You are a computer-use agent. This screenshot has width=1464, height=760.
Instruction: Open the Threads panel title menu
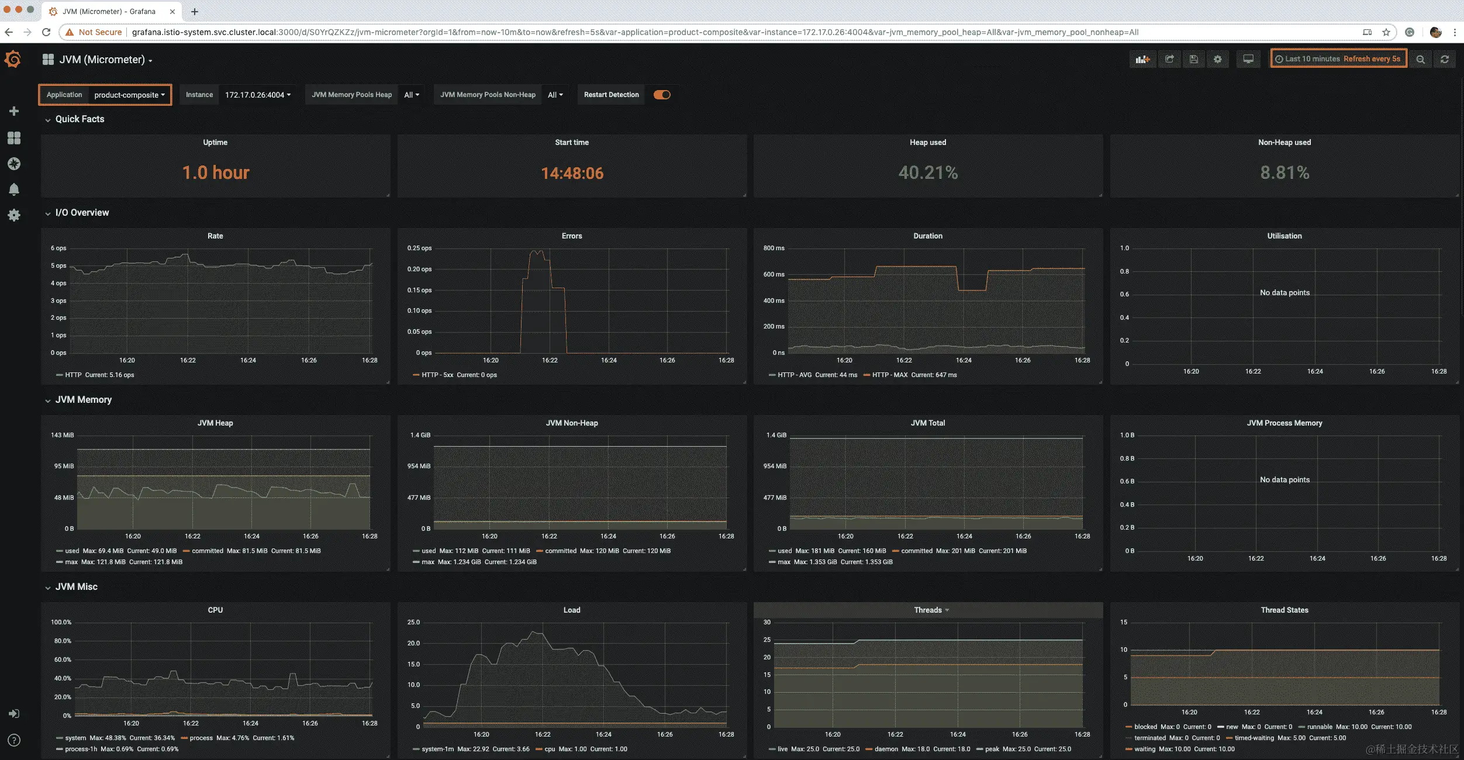pyautogui.click(x=928, y=610)
